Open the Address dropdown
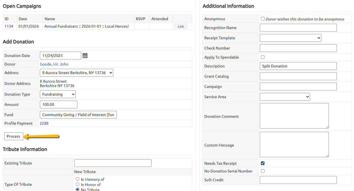Image resolution: width=354 pixels, height=191 pixels. click(77, 73)
